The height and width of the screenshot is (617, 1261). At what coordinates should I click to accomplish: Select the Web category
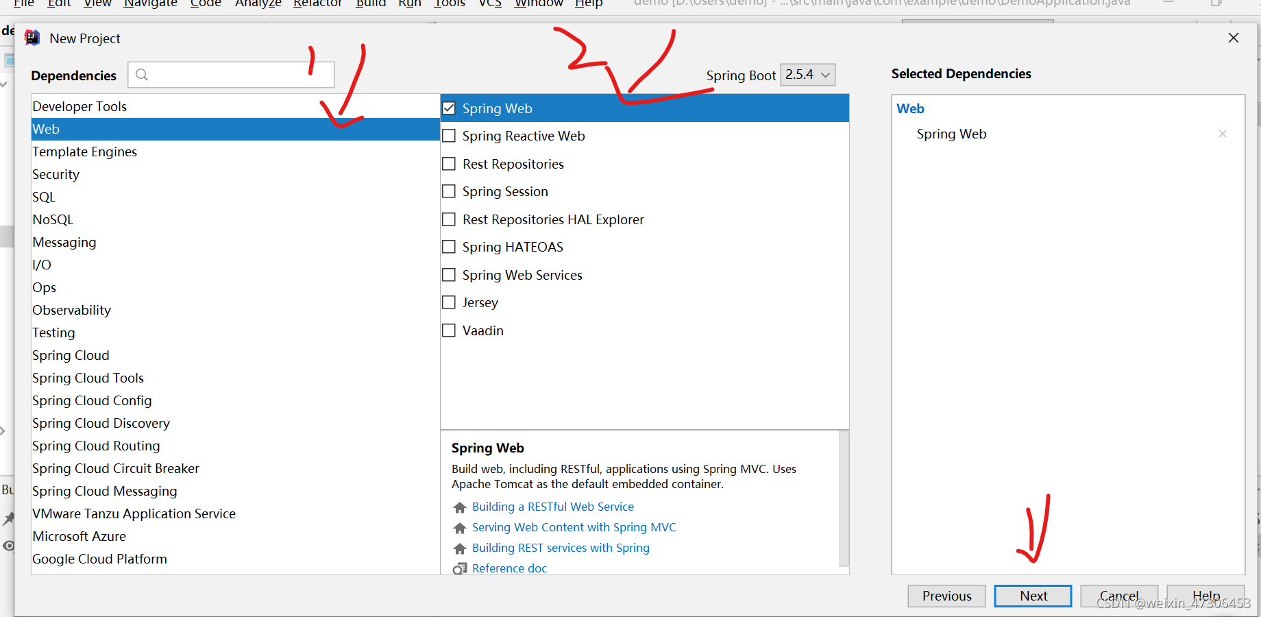(x=235, y=129)
